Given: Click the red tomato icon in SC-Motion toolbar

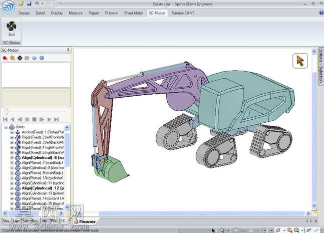Looking at the screenshot, I should 5,58.
